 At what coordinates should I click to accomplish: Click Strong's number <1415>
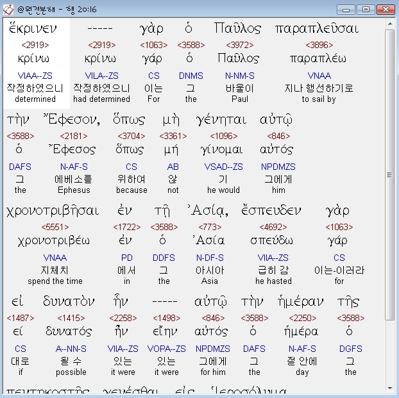(71, 318)
